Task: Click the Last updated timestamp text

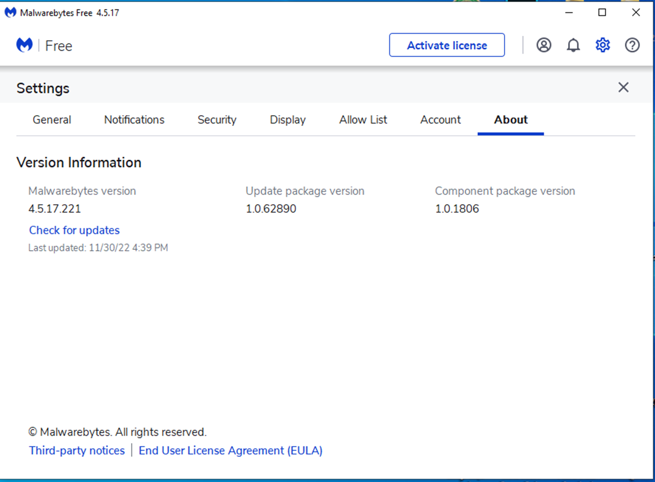Action: coord(98,248)
